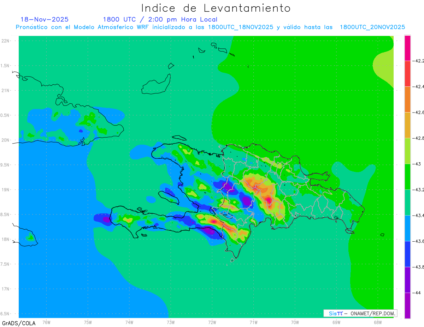The image size is (424, 327).
Task: Click the royal blue swatch below -43.6
Action: [x=407, y=254]
